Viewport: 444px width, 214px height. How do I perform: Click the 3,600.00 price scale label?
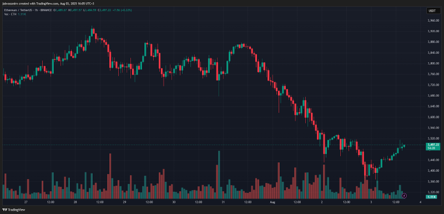pyautogui.click(x=432, y=117)
